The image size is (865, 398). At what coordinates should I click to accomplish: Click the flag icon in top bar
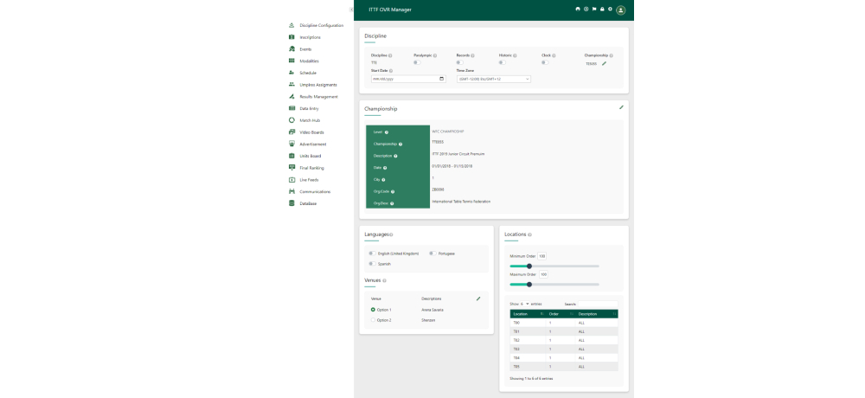[x=593, y=9]
